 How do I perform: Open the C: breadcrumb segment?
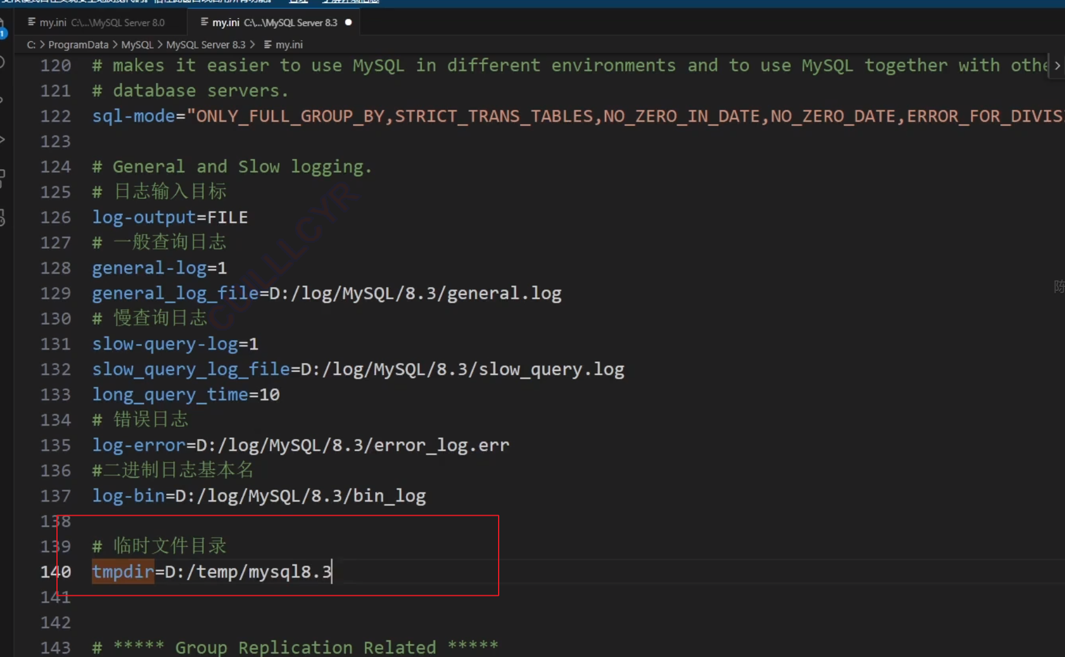click(31, 45)
